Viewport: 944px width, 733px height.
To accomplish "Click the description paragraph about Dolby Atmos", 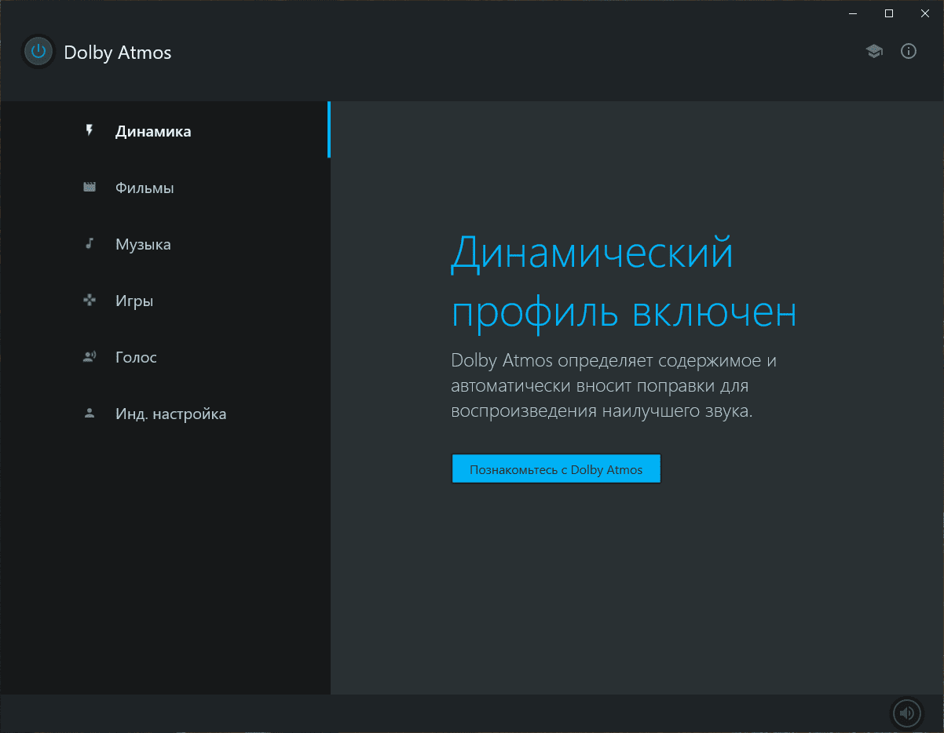I will click(614, 386).
